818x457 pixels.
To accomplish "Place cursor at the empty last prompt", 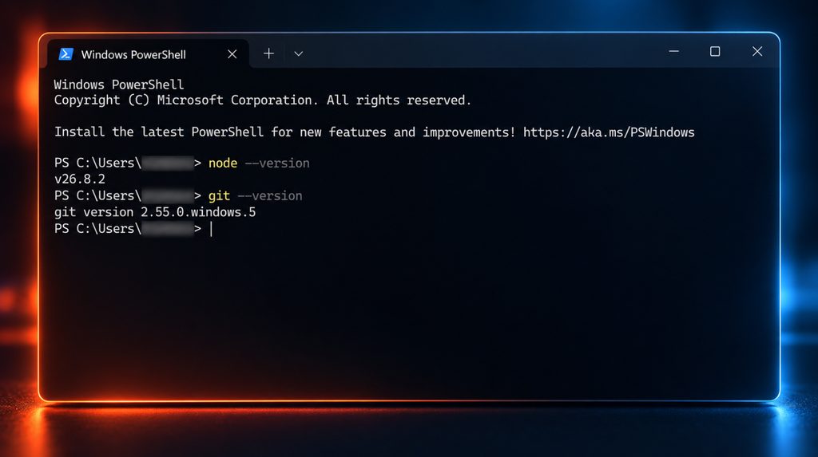I will pyautogui.click(x=211, y=229).
